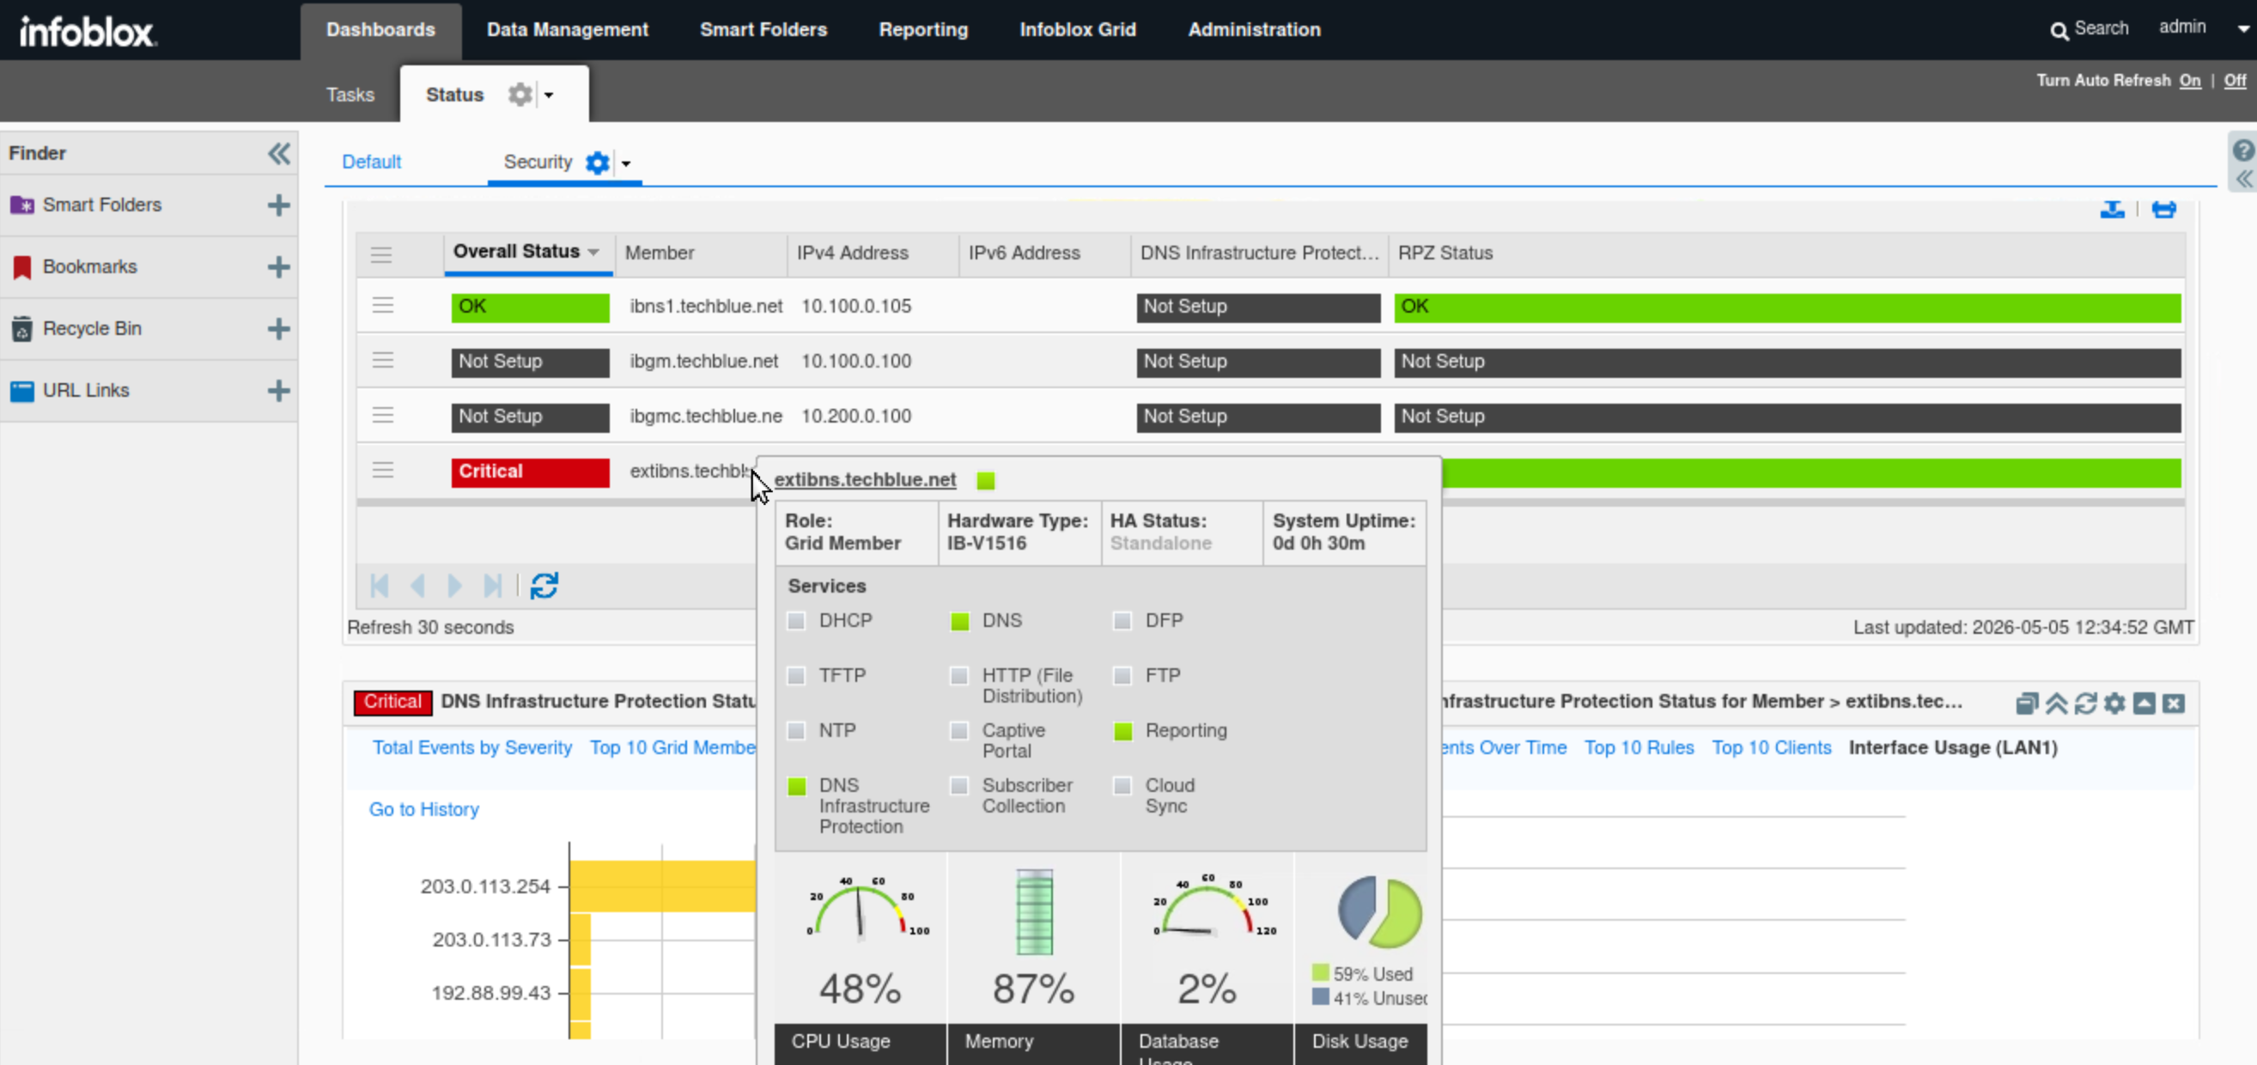
Task: Go to the first page of members
Action: tap(380, 586)
